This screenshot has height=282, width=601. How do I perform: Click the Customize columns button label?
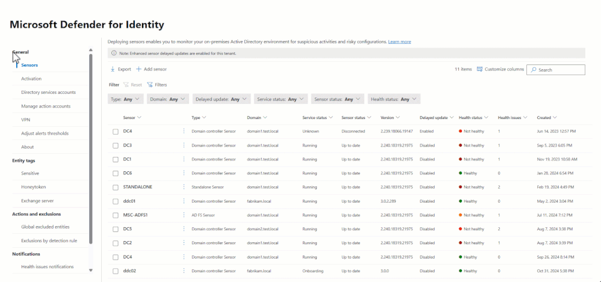[504, 69]
